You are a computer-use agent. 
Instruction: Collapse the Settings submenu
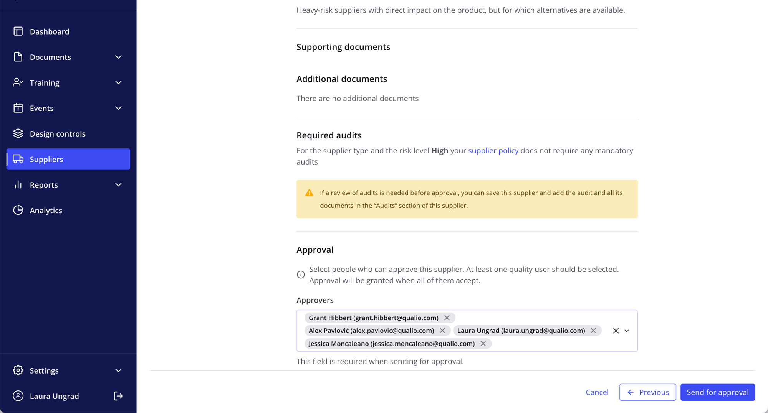point(118,370)
